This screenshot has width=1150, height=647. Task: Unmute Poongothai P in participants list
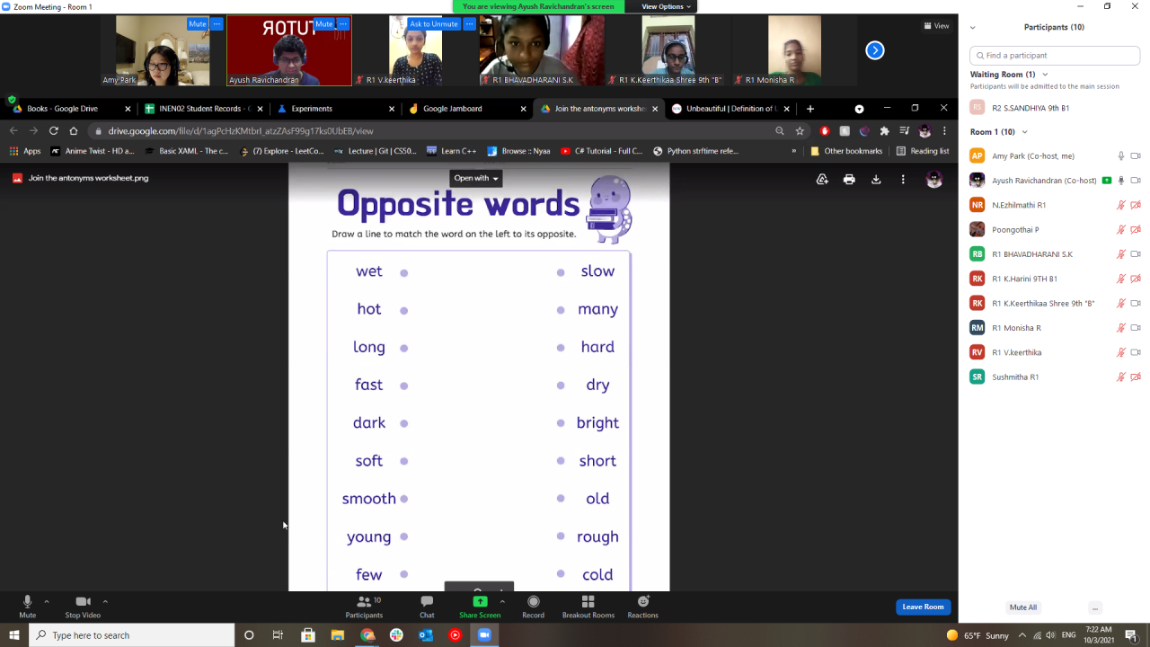point(1121,229)
